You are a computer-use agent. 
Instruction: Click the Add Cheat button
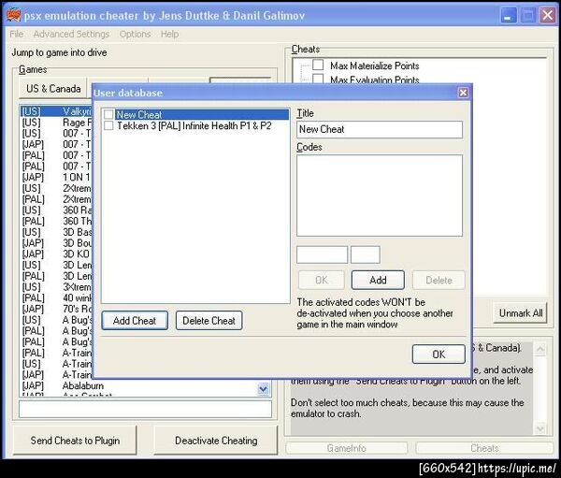tap(135, 321)
